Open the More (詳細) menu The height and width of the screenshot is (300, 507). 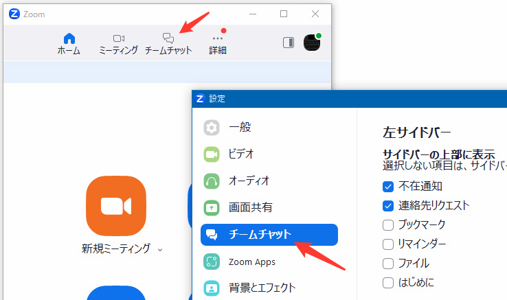tap(218, 38)
